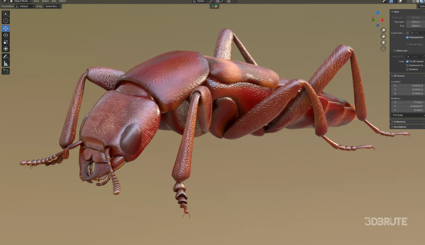This screenshot has height=245, width=425.
Task: Click the eyedropper beside Lock to Object
Action: click(423, 57)
